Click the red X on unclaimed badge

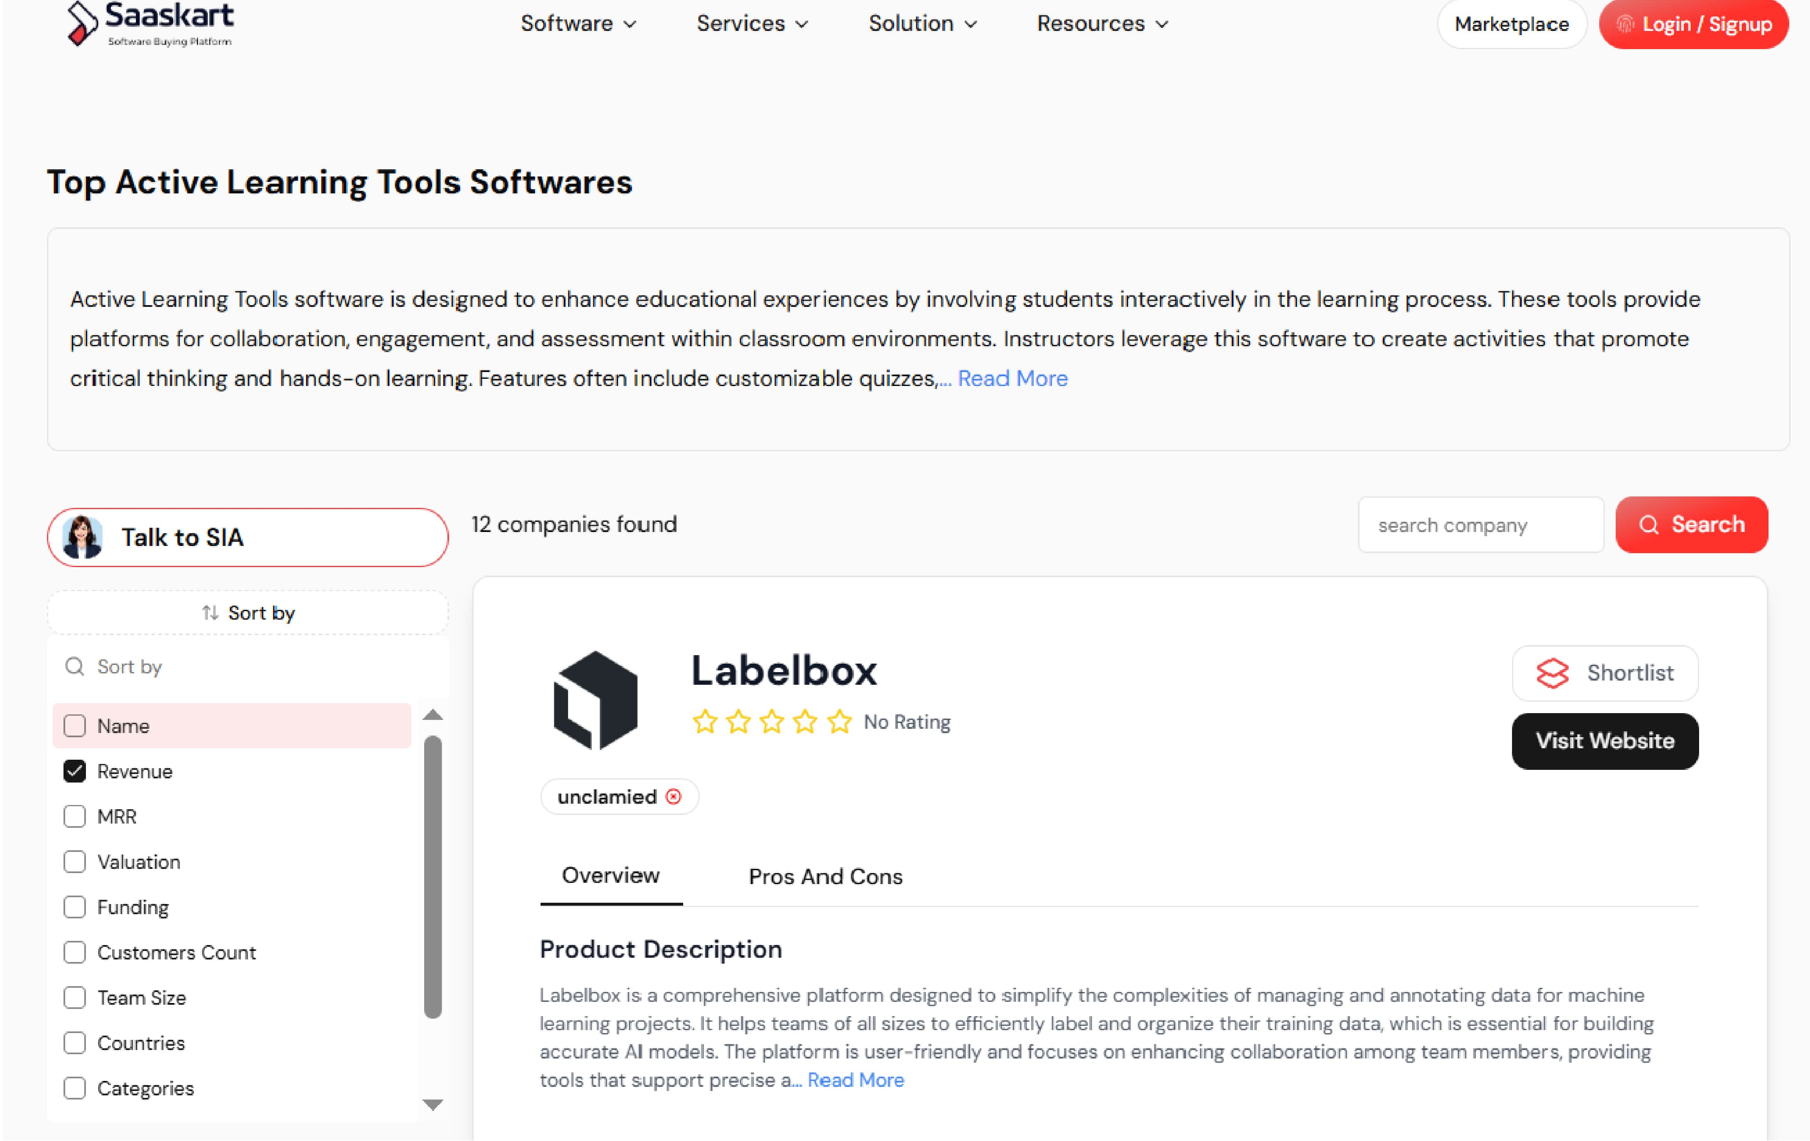(673, 796)
